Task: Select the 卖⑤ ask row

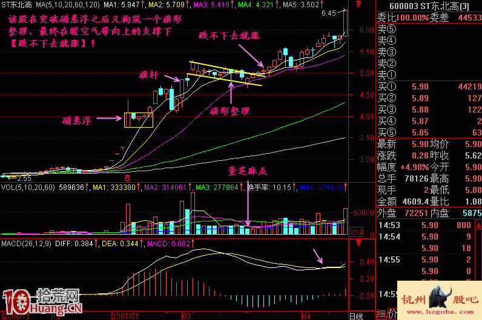Action: (429, 29)
